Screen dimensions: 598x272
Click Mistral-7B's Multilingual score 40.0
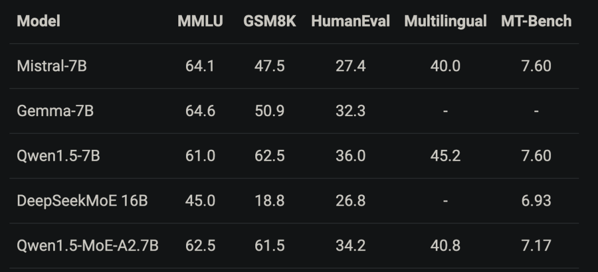click(x=445, y=66)
